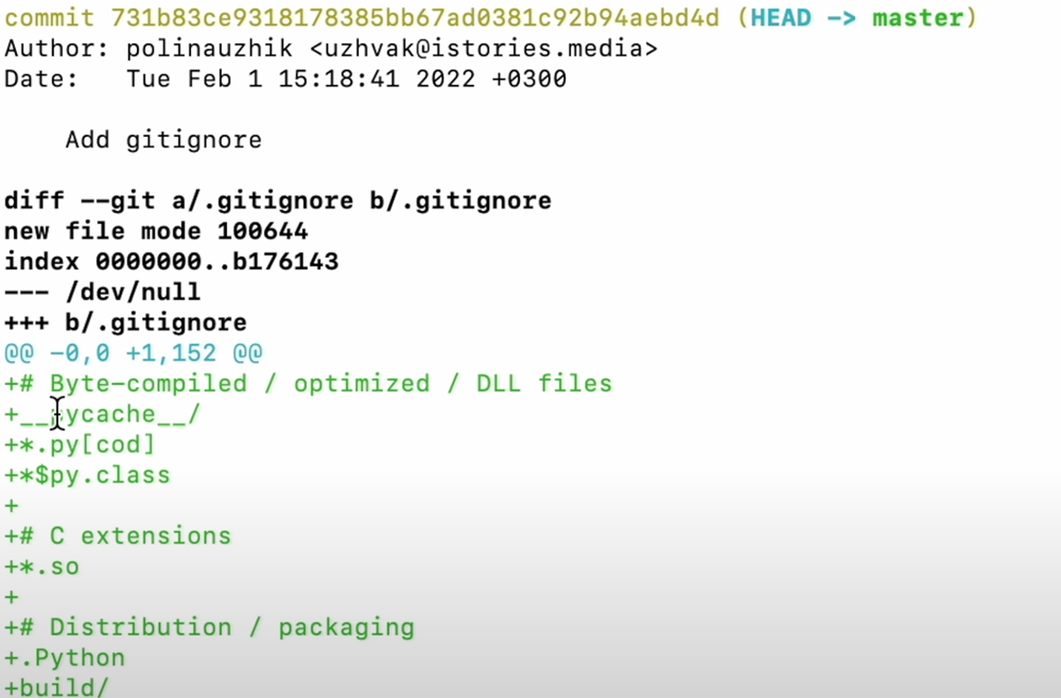The image size is (1061, 698).
Task: Click the Byte-compiled comment line
Action: 309,383
